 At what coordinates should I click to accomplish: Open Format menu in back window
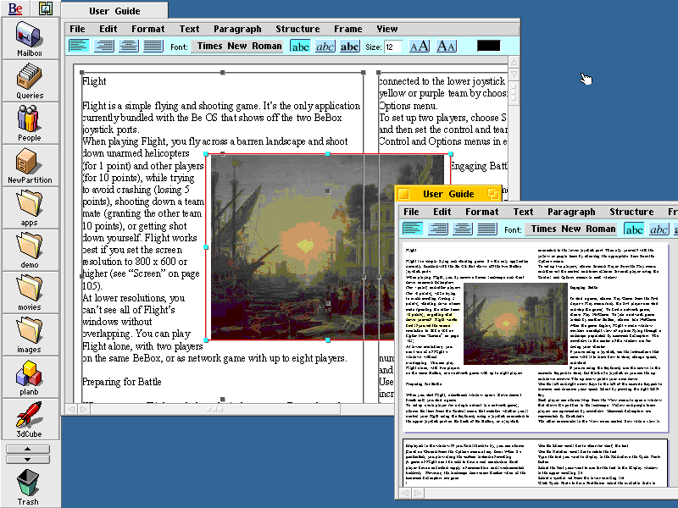click(x=147, y=29)
